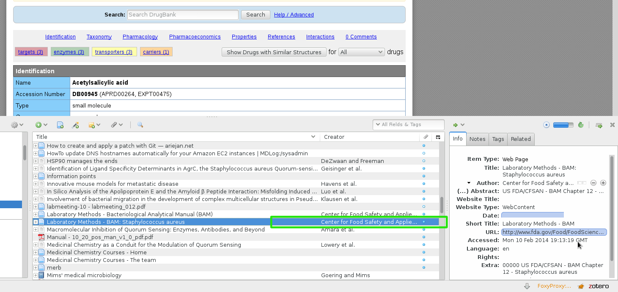Expand the labmeeting-10 item
Viewport: 618px width, 292px height.
coord(36,207)
